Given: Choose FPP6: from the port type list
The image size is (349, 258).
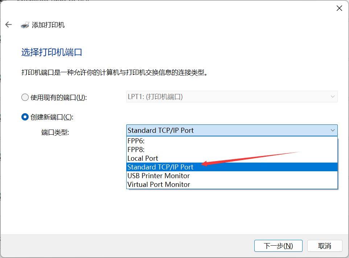Looking at the screenshot, I should [x=136, y=141].
